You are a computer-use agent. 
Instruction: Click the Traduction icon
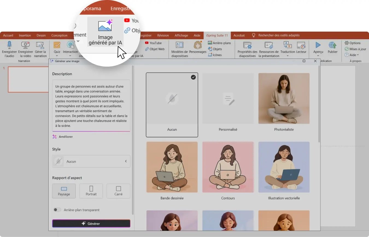coord(288,45)
